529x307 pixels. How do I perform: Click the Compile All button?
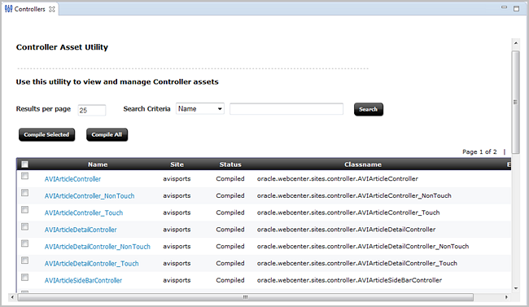coord(107,134)
